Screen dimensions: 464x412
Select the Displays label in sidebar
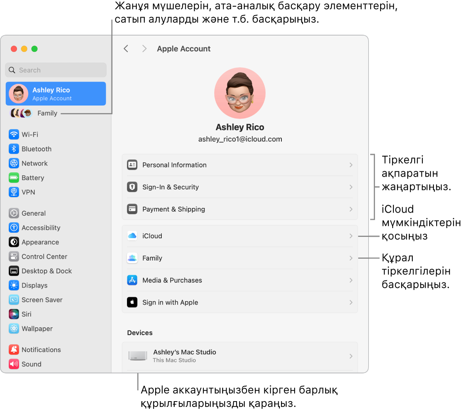coord(34,285)
